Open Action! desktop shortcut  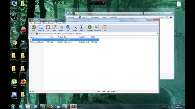[23, 31]
